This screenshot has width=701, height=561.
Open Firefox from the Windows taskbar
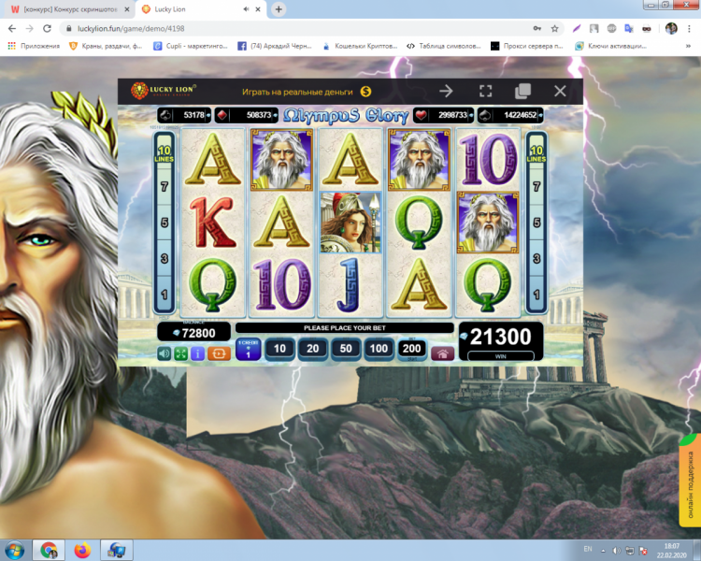(x=81, y=549)
